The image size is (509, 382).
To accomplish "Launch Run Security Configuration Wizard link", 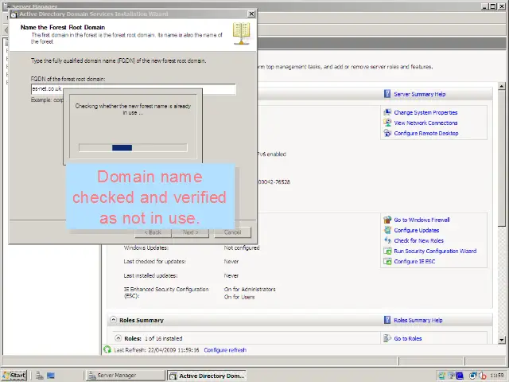I will pyautogui.click(x=435, y=251).
